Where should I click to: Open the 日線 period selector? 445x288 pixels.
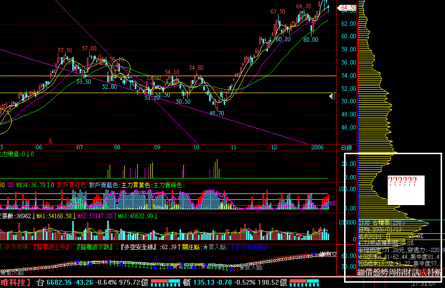tap(346, 147)
